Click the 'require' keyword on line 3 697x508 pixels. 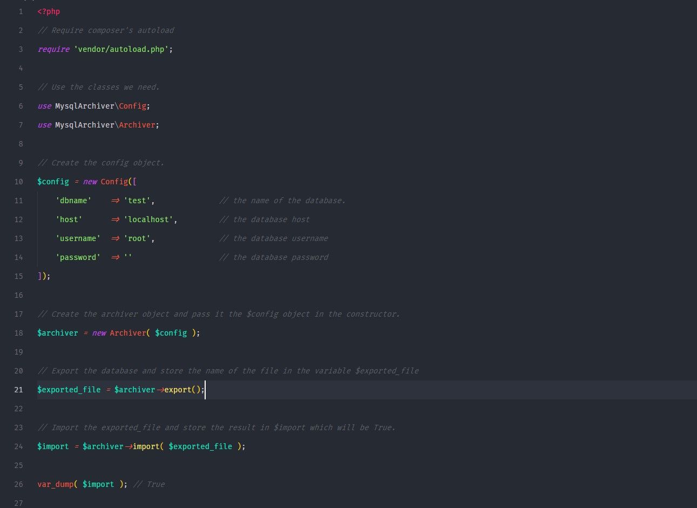coord(53,49)
